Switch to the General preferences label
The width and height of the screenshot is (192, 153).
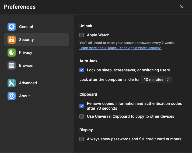click(26, 27)
